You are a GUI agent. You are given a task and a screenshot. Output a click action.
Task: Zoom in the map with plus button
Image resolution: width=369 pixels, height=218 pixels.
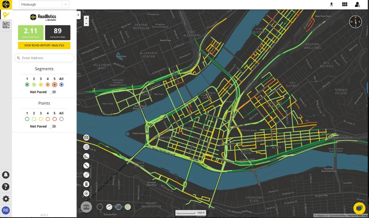pos(86,18)
